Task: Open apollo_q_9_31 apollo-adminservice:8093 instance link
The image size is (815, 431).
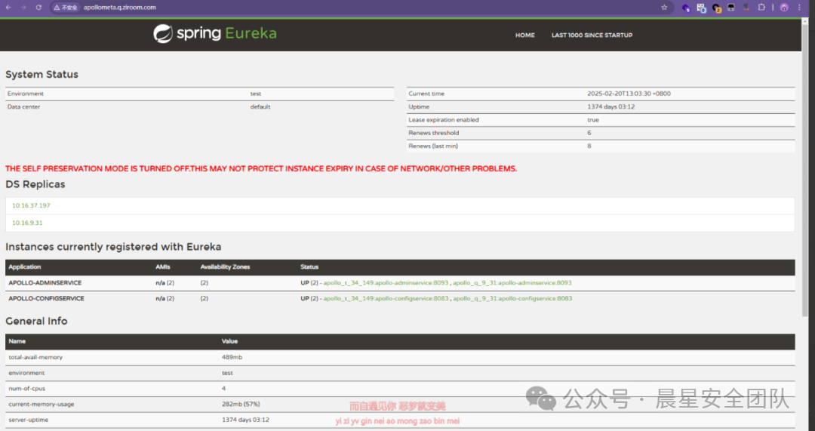Action: (x=512, y=283)
